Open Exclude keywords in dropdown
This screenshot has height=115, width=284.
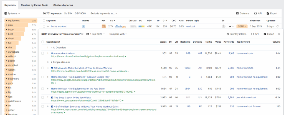pyautogui.click(x=104, y=13)
